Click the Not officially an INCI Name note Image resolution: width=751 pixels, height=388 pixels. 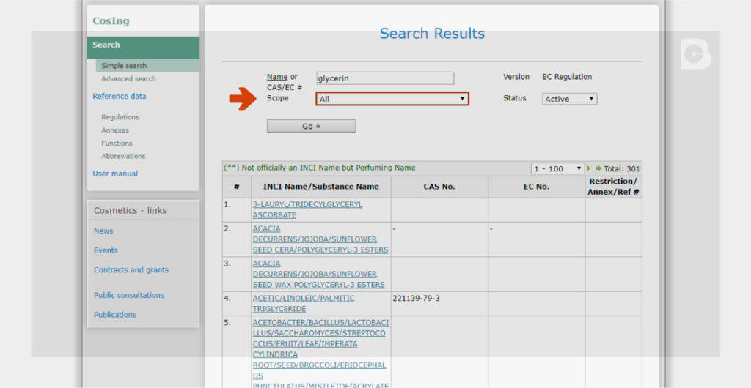[x=320, y=168]
